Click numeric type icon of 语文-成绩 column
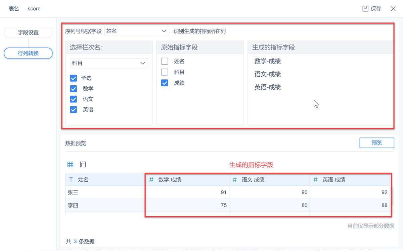Viewport: 403px width, 251px height. point(235,180)
